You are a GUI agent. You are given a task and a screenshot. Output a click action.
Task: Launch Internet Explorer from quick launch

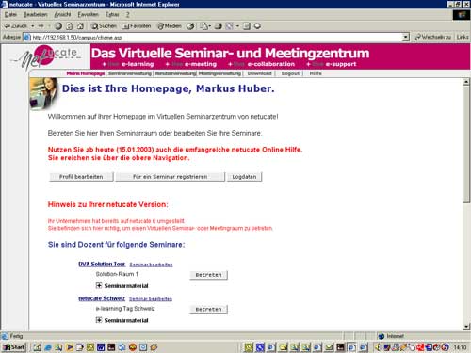click(x=48, y=347)
